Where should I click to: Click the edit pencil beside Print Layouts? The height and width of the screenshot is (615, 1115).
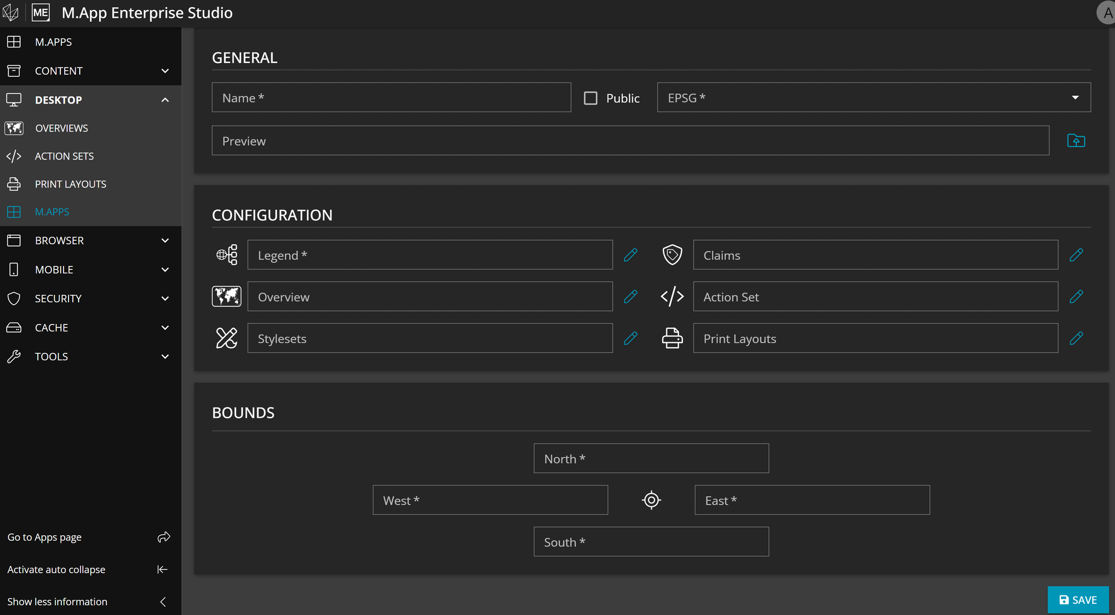(1076, 338)
